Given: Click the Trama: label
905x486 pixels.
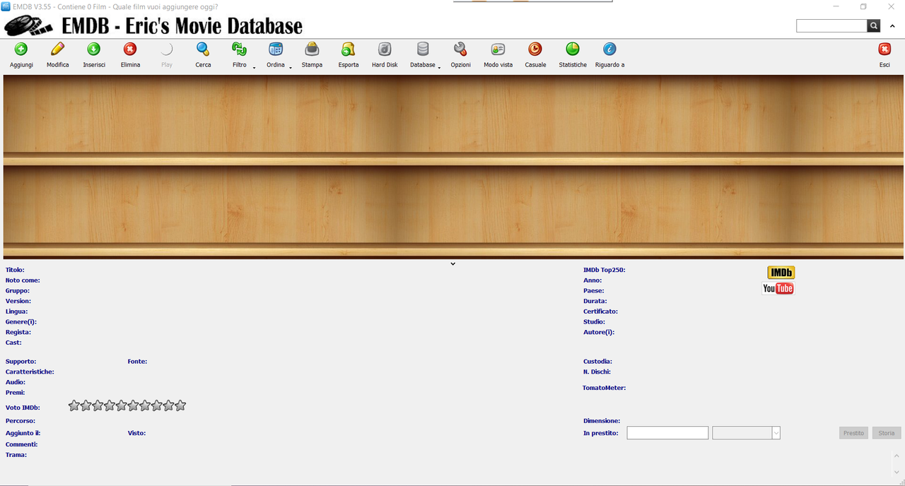Looking at the screenshot, I should [16, 455].
